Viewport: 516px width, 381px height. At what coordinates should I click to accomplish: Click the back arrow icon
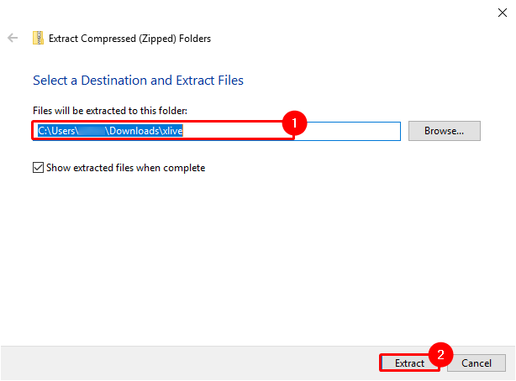click(x=13, y=38)
